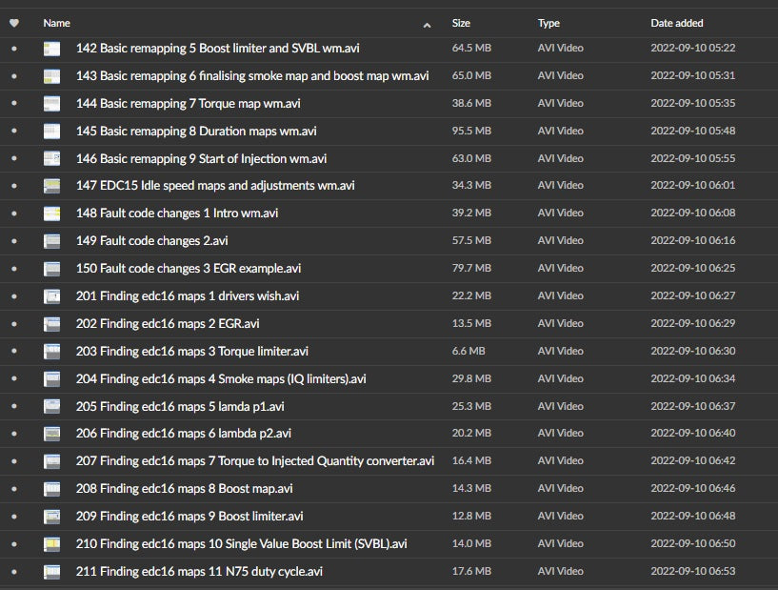This screenshot has width=778, height=590.
Task: Click the Name column sort arrow
Action: 427,24
